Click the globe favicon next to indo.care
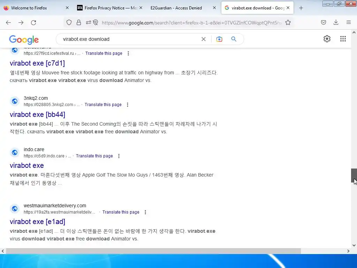 click(x=15, y=152)
